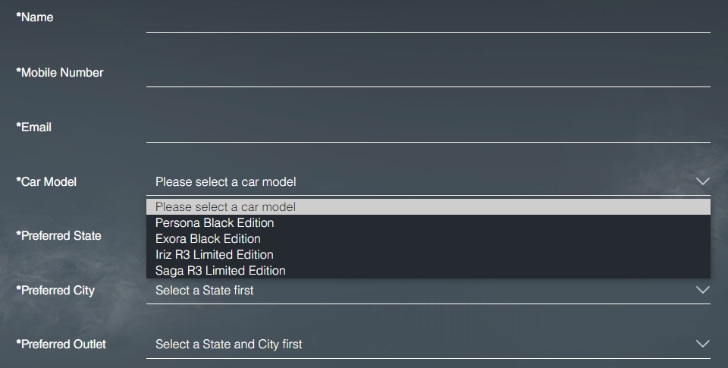Click the Car Model chevron arrow
The width and height of the screenshot is (728, 368).
click(x=702, y=181)
